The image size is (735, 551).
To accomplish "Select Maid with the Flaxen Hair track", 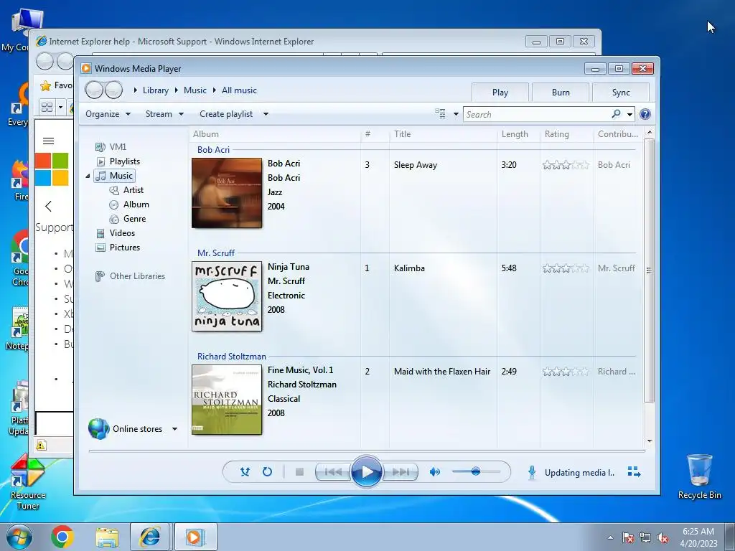I will click(442, 372).
